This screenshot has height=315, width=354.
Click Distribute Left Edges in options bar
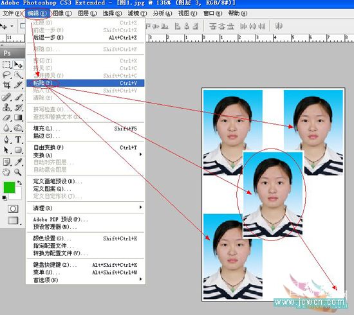(243, 26)
